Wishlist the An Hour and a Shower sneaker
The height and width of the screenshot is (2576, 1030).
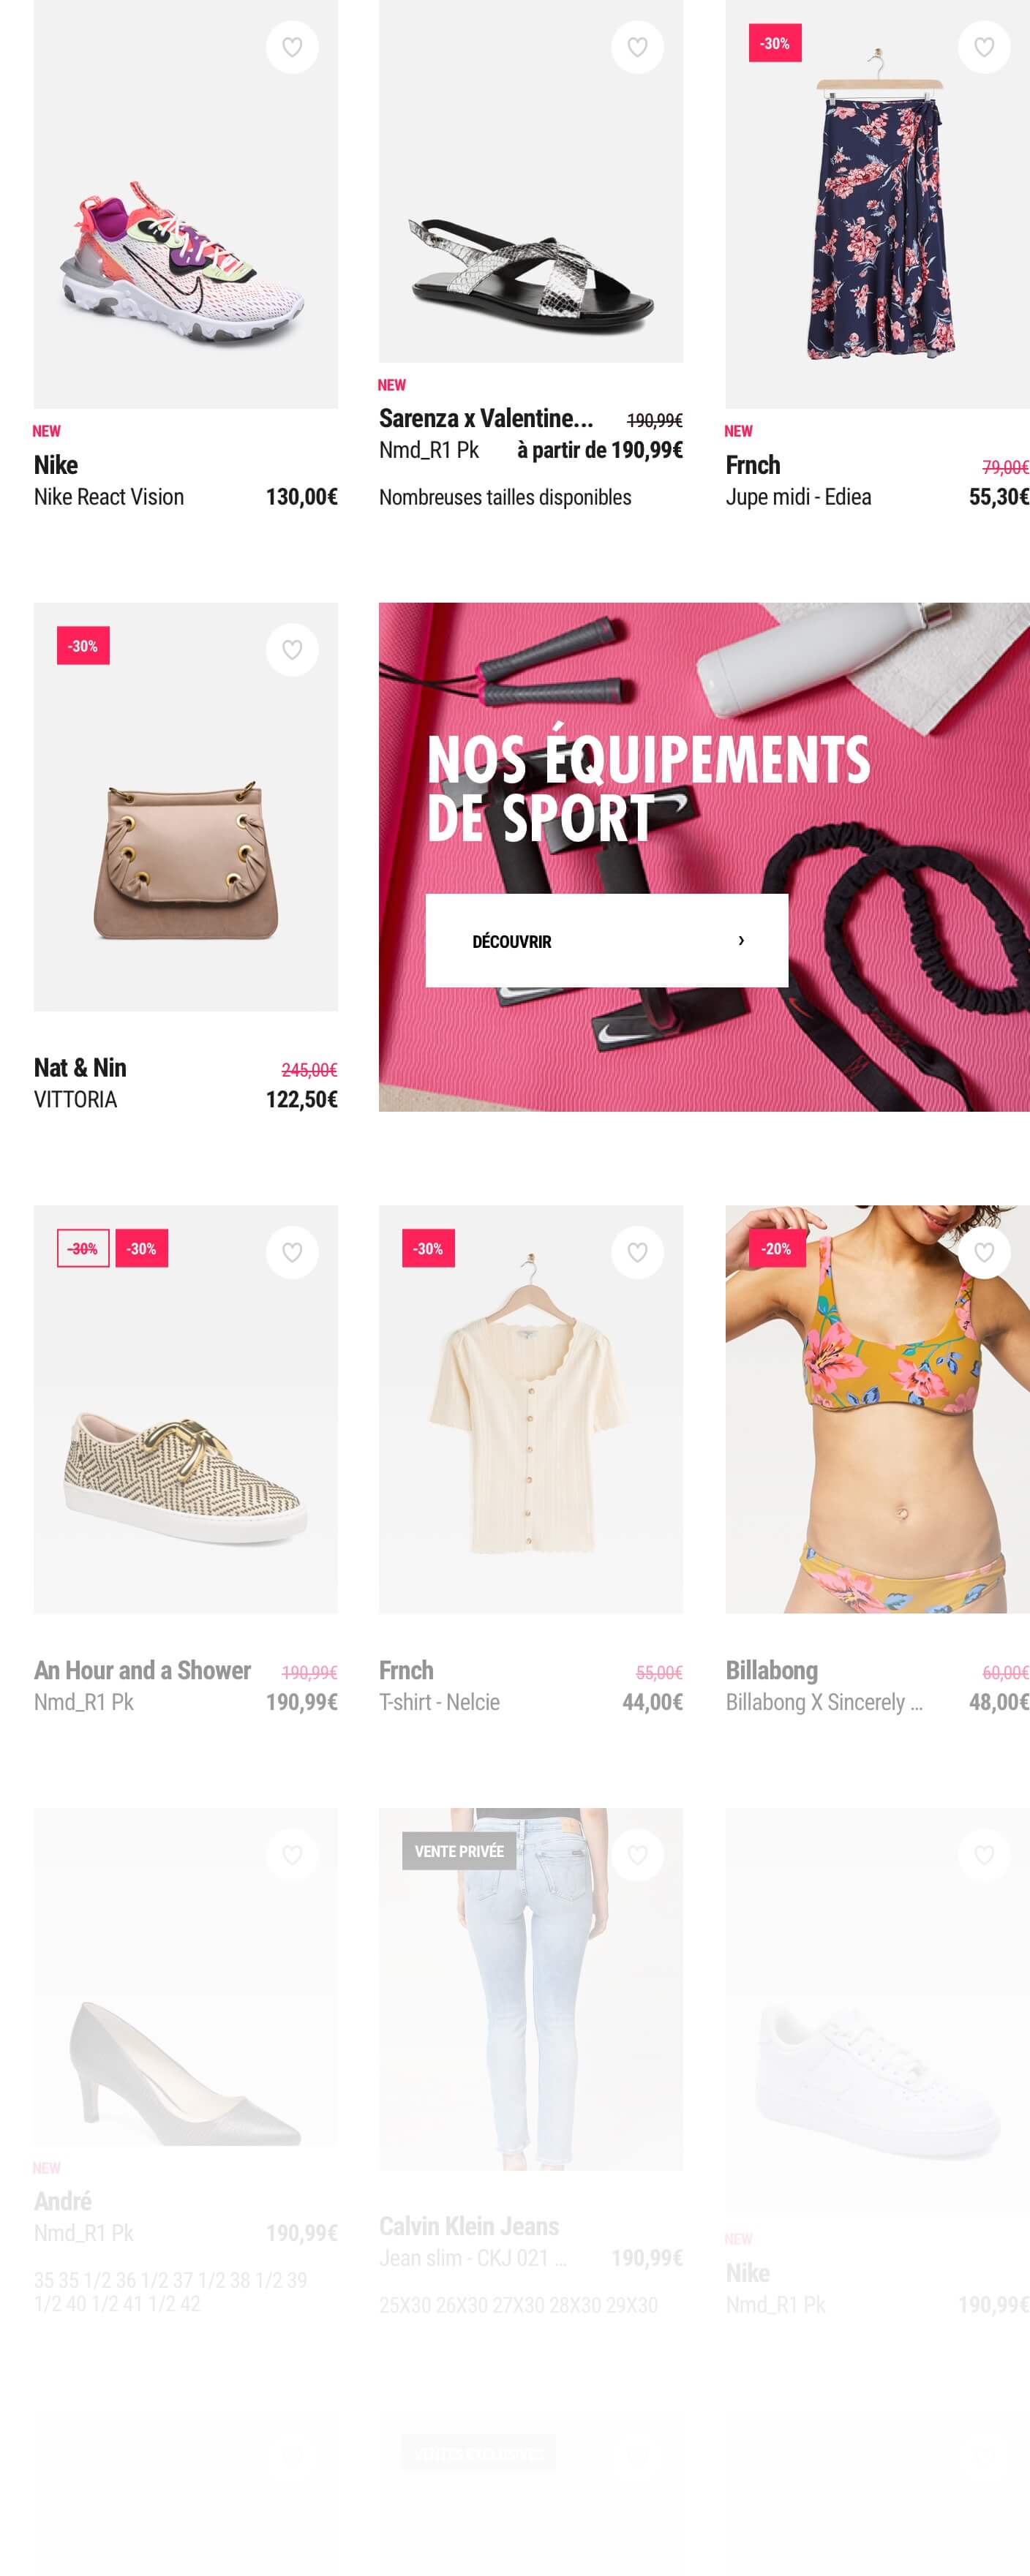pyautogui.click(x=292, y=1252)
